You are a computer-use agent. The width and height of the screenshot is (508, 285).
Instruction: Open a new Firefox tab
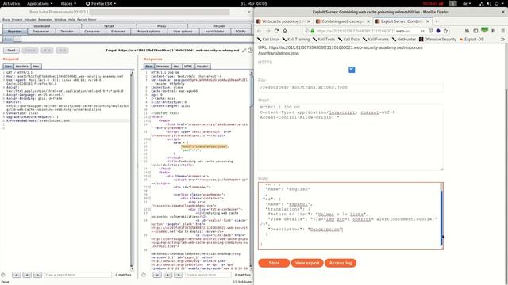click(437, 21)
